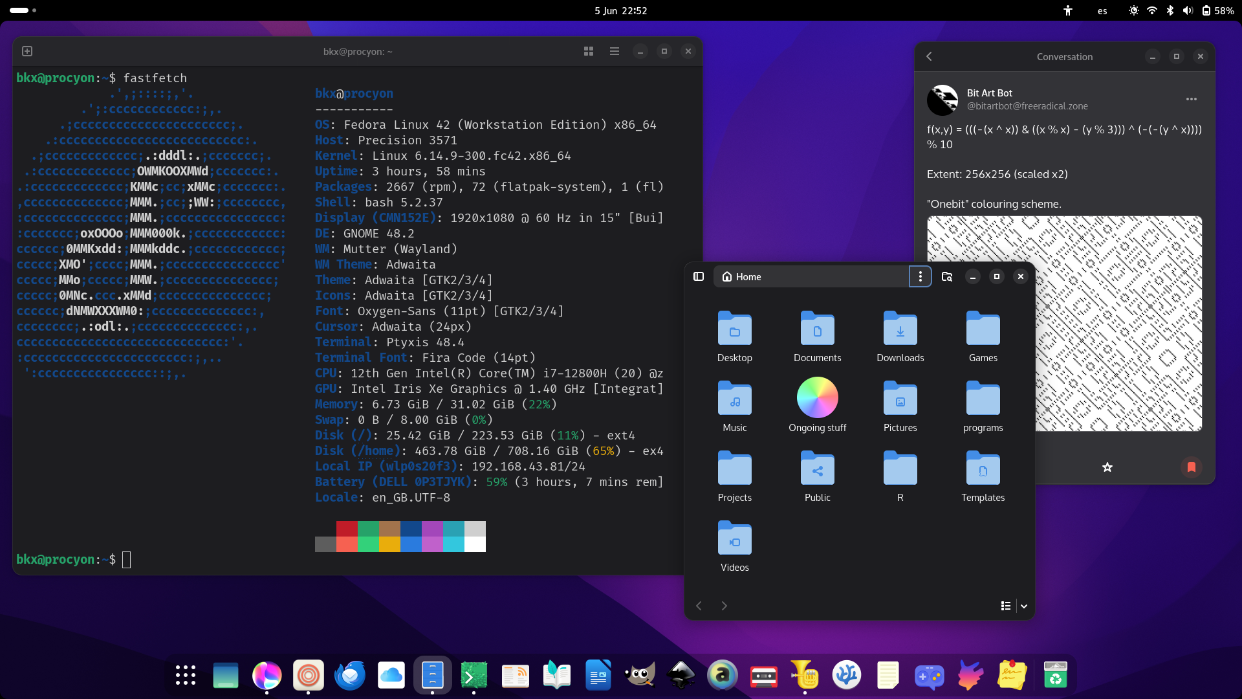Open the yellow sticky notes dock app
This screenshot has height=699, width=1242.
(1012, 675)
